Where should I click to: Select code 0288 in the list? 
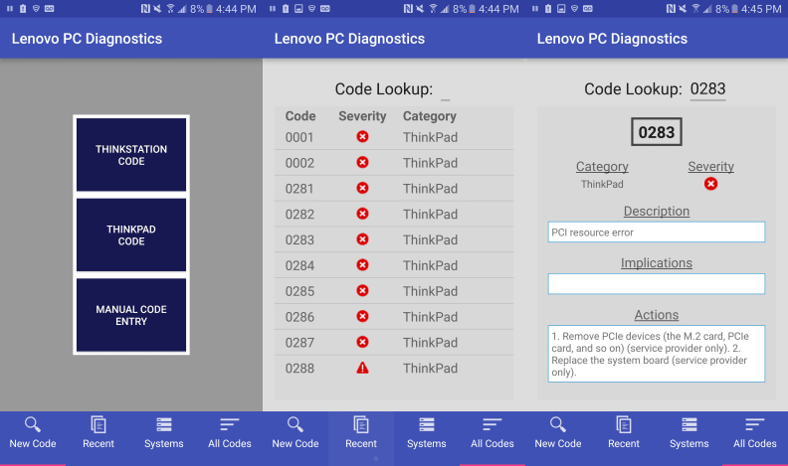point(394,369)
